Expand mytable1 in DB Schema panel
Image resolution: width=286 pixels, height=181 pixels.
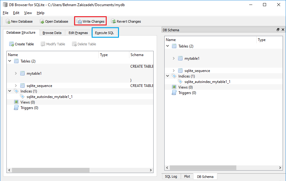(x=174, y=58)
